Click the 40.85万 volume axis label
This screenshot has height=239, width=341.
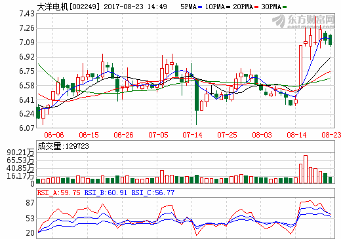click(x=20, y=168)
